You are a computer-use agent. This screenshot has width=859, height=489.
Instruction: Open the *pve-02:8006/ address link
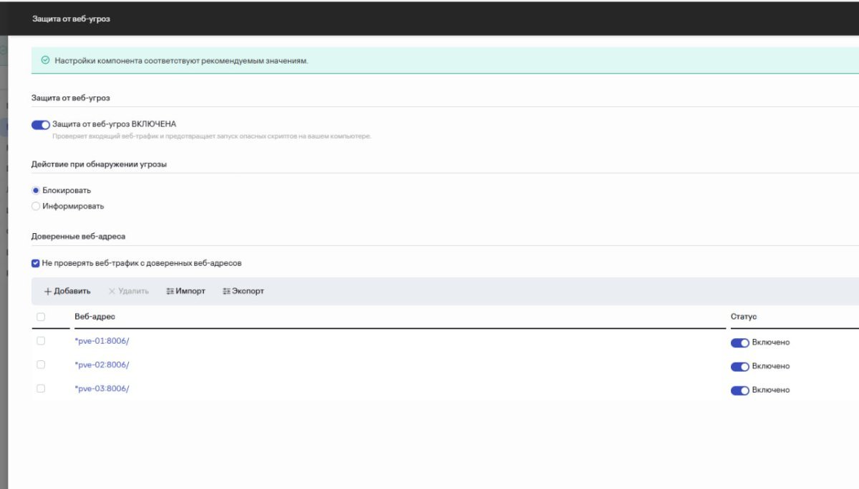point(102,365)
